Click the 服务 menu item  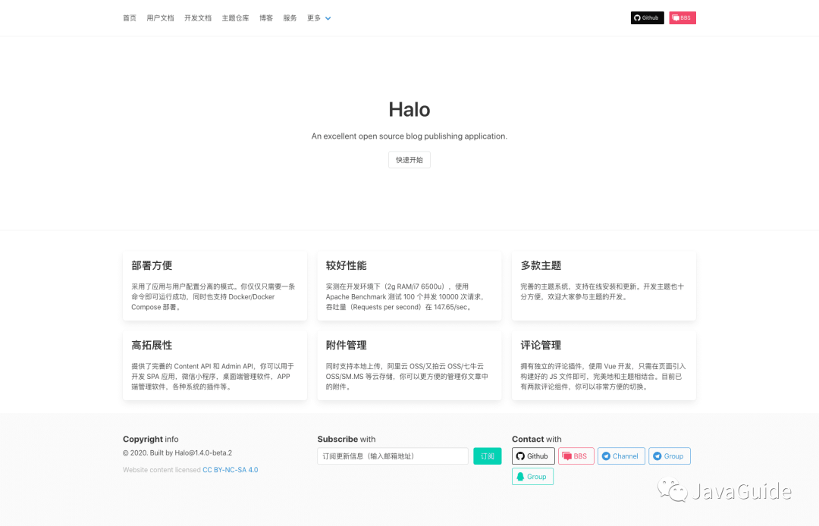point(289,17)
